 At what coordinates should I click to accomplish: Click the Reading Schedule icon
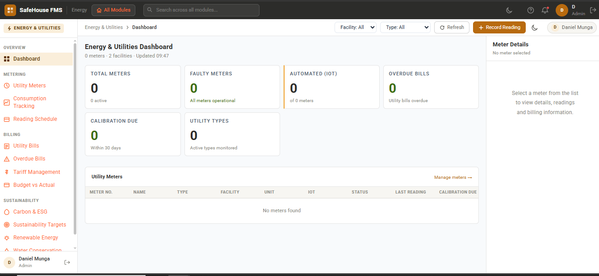tap(7, 119)
